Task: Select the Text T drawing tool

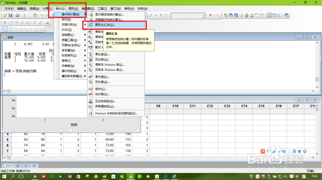Action: [11, 29]
